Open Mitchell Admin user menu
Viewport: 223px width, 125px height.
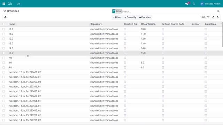(x=210, y=4)
